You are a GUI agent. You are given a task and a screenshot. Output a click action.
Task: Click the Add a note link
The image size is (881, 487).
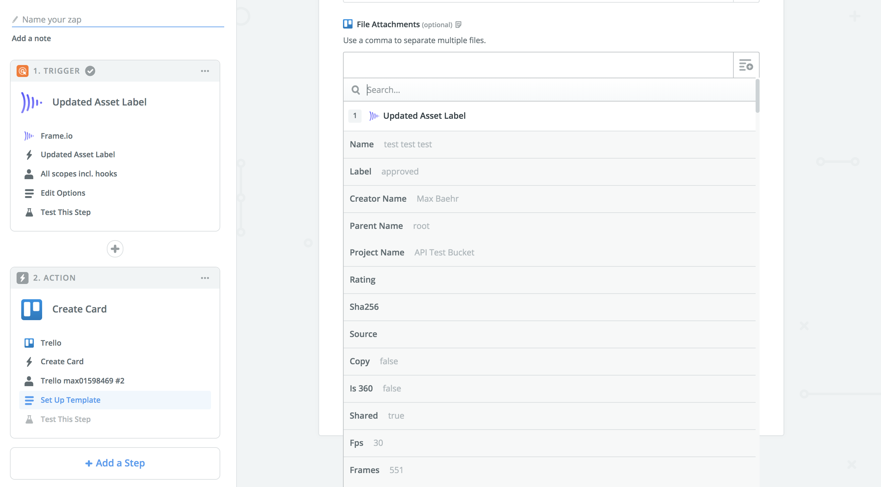32,38
